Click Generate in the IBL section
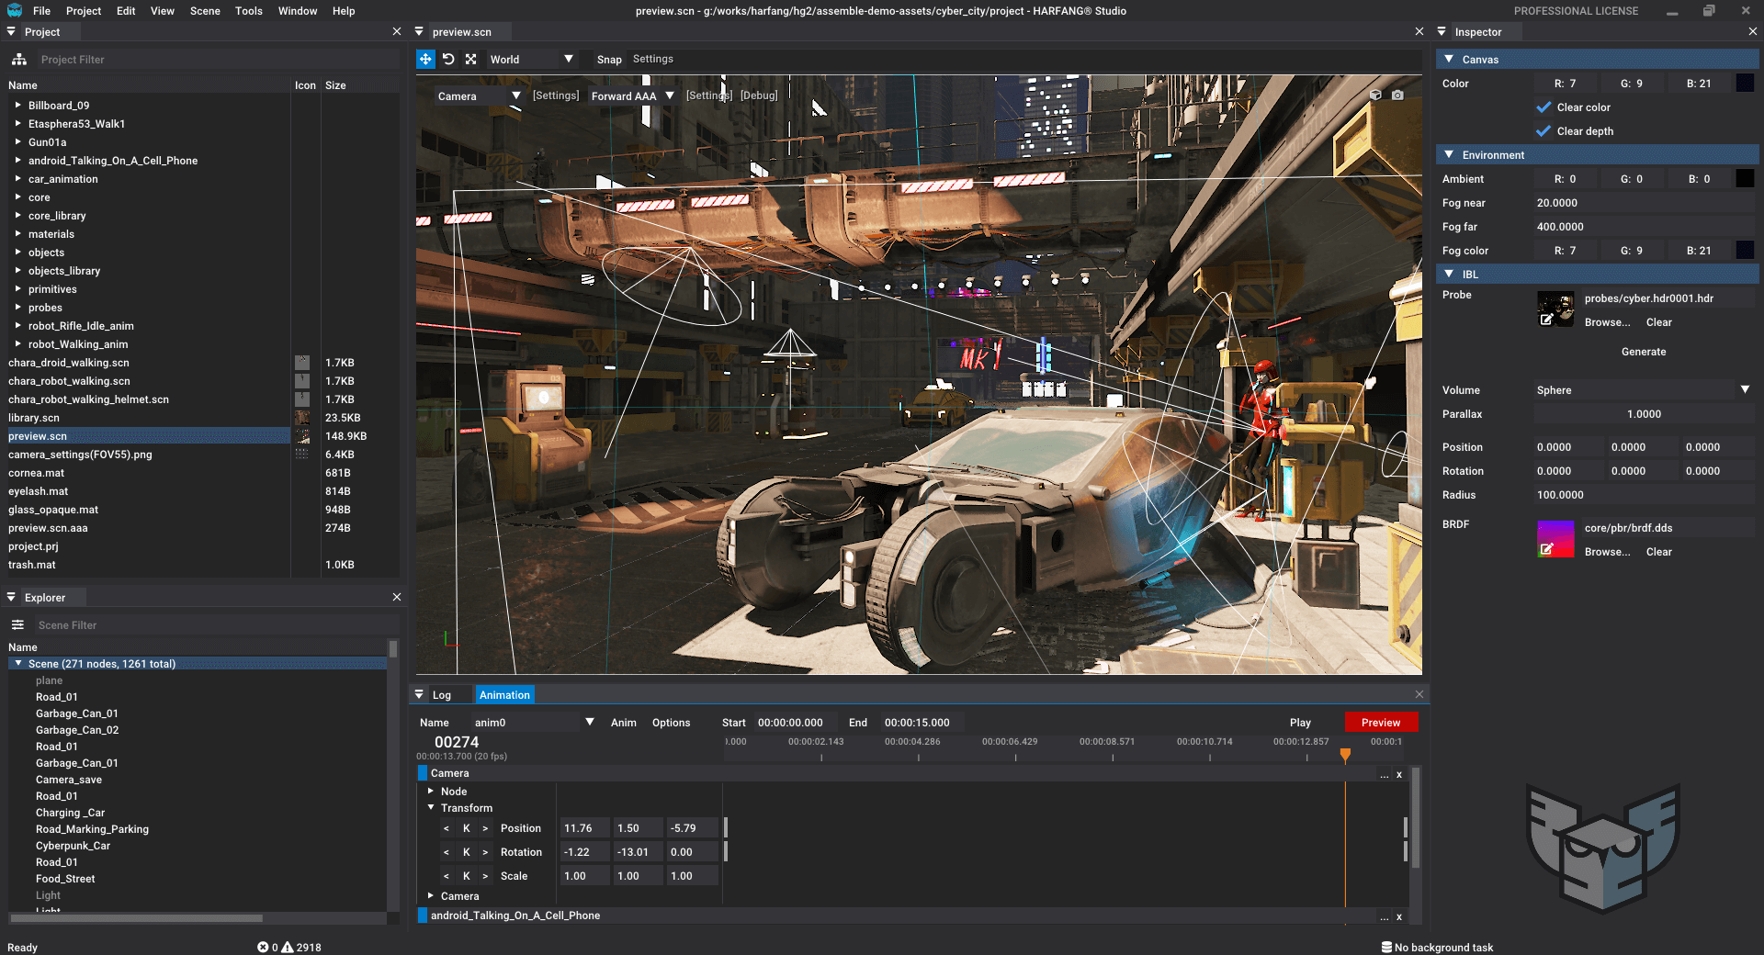The height and width of the screenshot is (955, 1764). [1644, 352]
